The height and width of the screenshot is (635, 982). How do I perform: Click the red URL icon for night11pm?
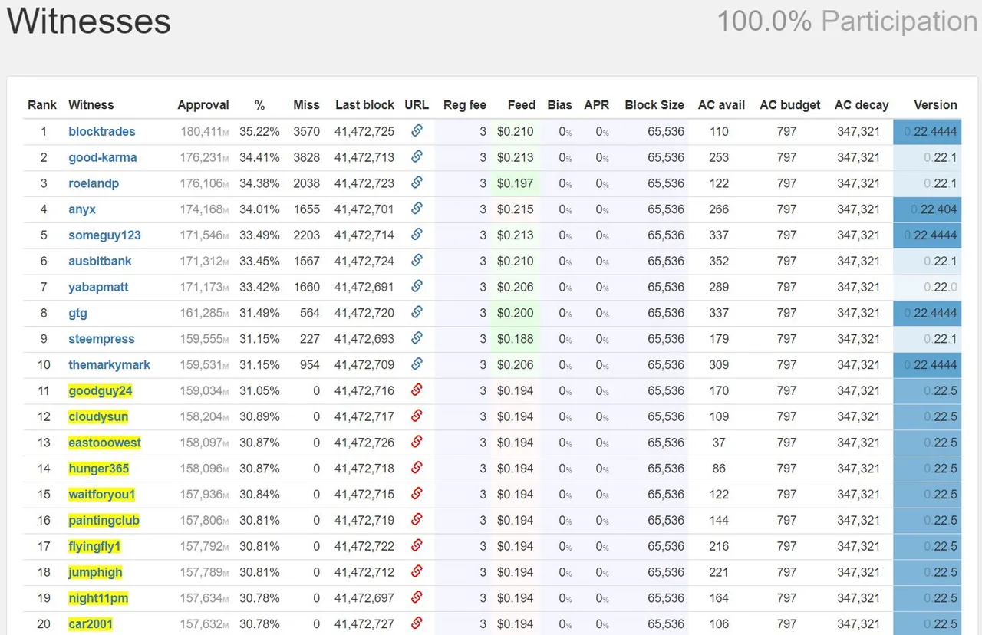(x=417, y=597)
